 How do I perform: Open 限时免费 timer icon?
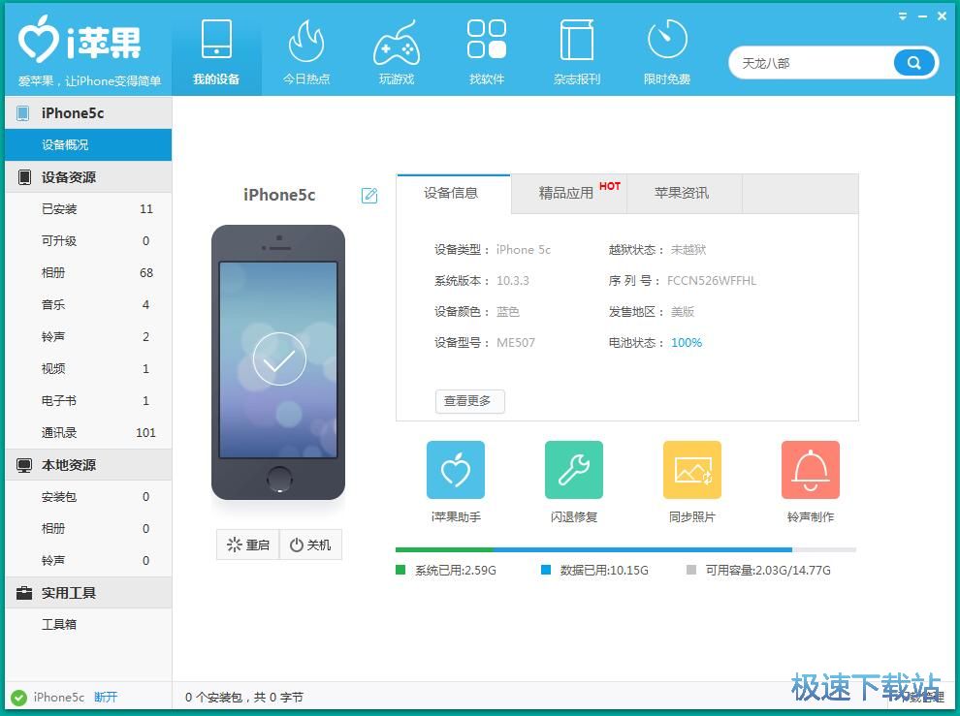667,40
